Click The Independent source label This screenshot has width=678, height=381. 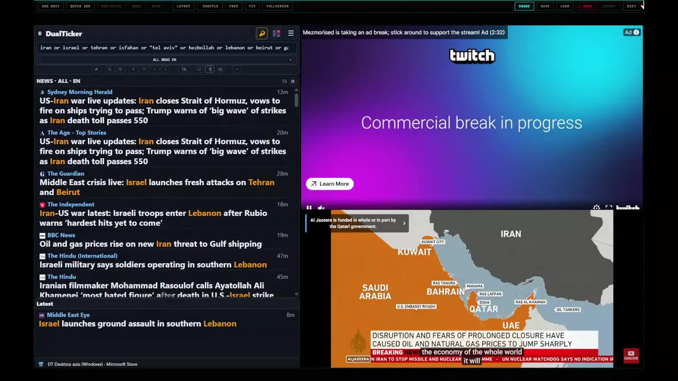click(x=70, y=204)
